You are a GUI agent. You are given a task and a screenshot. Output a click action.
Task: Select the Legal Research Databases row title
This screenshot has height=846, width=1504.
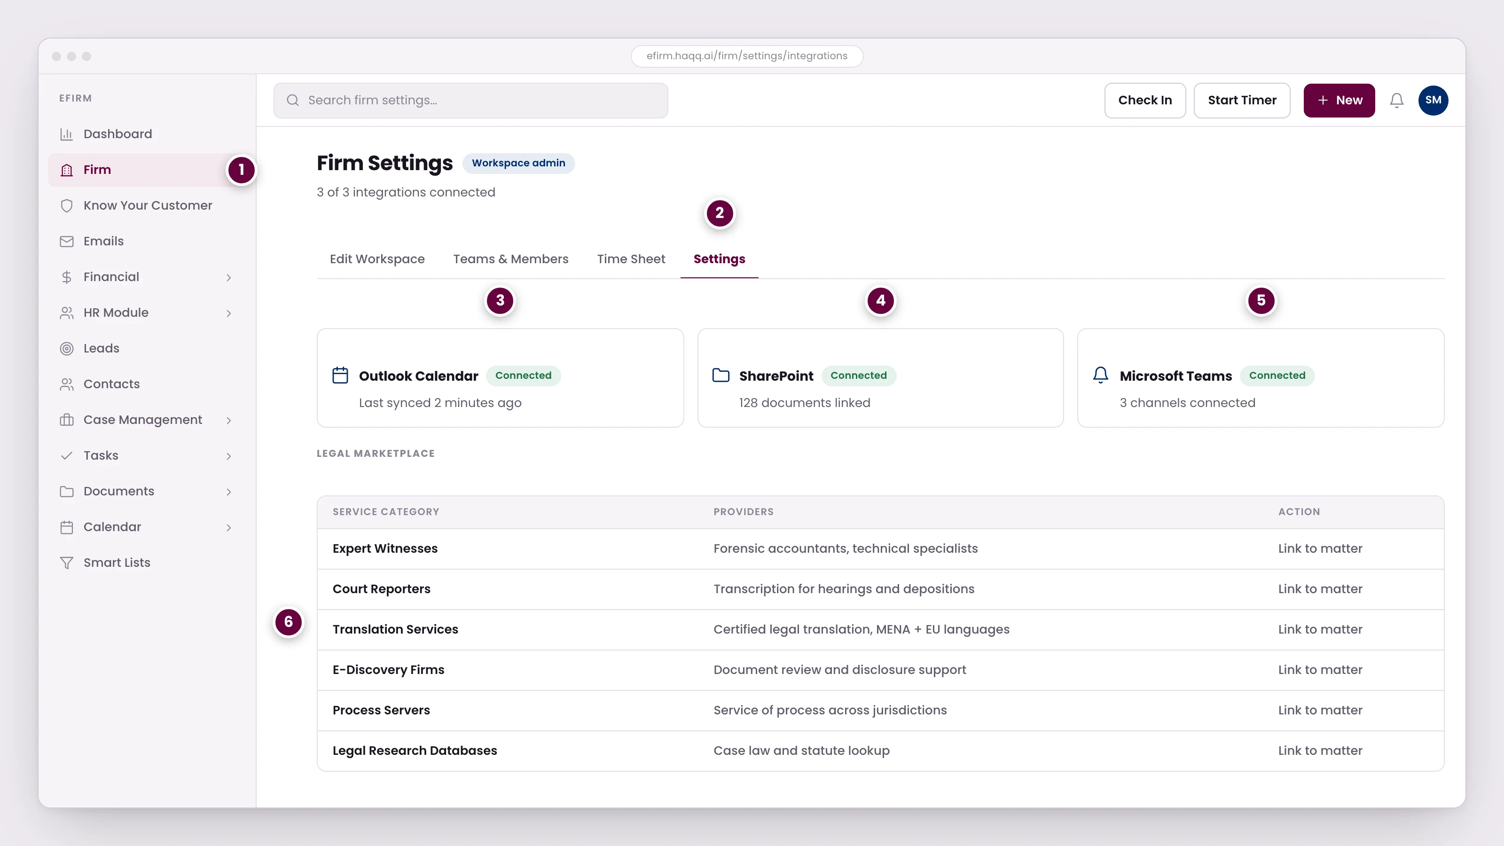coord(415,750)
